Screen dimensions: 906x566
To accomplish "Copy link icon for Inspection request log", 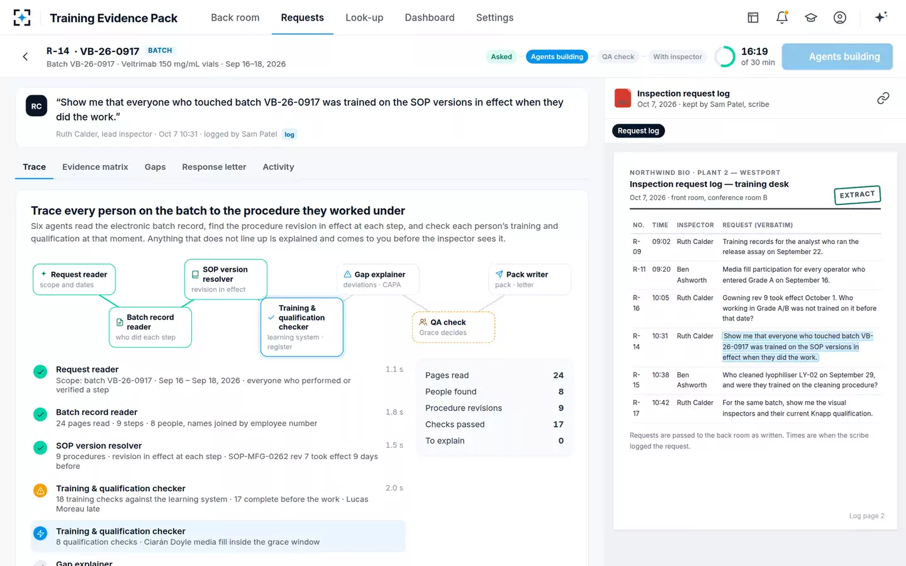I will 883,98.
